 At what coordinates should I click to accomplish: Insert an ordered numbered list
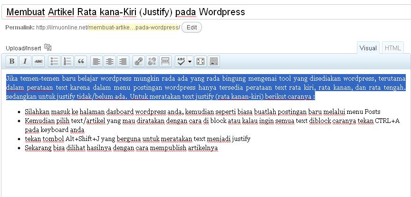[x=68, y=61]
